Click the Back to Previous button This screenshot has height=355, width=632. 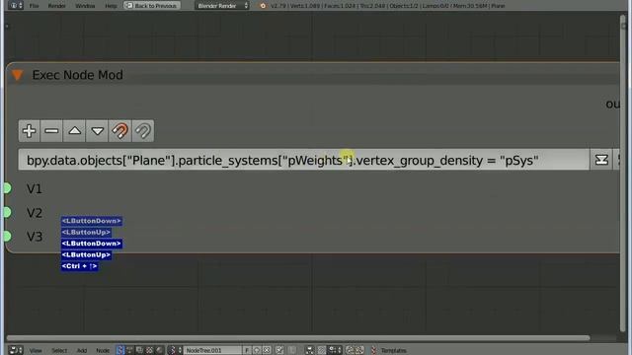151,6
